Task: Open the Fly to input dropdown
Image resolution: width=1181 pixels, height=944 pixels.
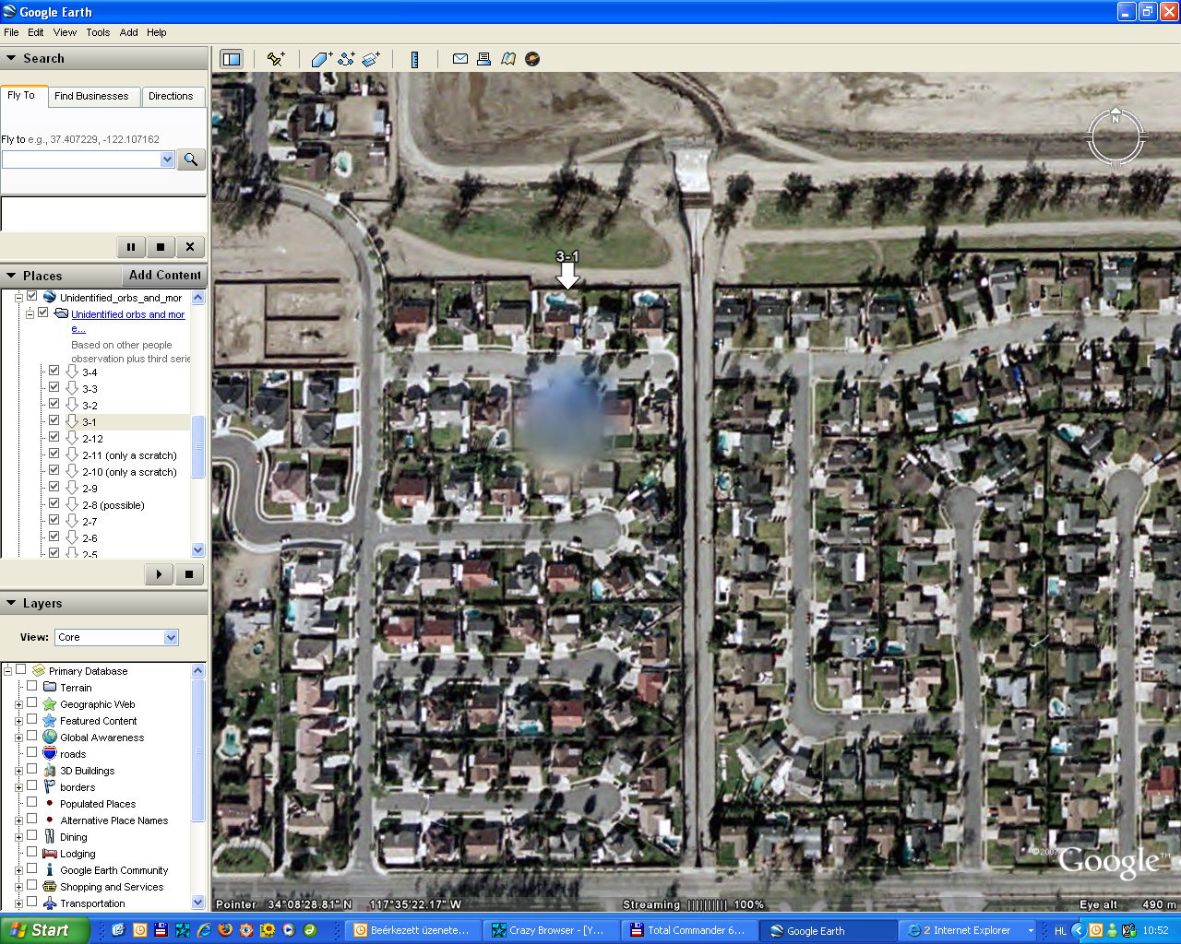Action: pos(167,159)
